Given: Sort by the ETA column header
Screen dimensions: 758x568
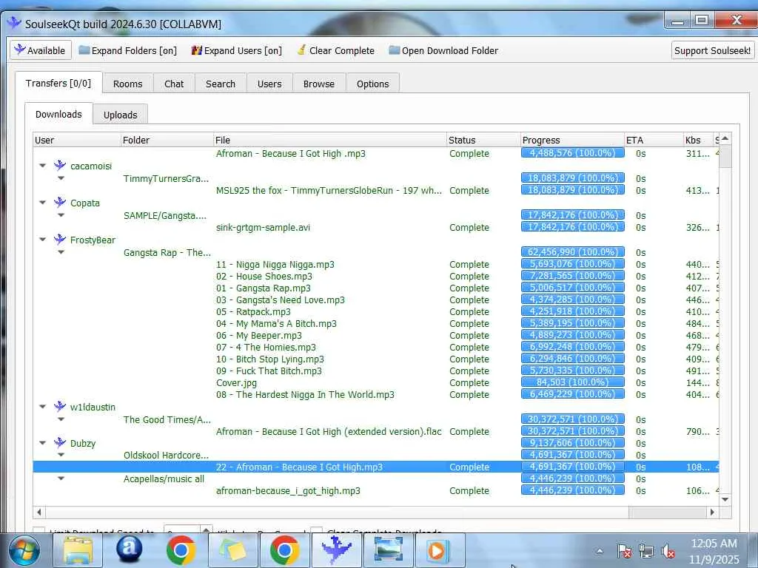Looking at the screenshot, I should [x=654, y=140].
